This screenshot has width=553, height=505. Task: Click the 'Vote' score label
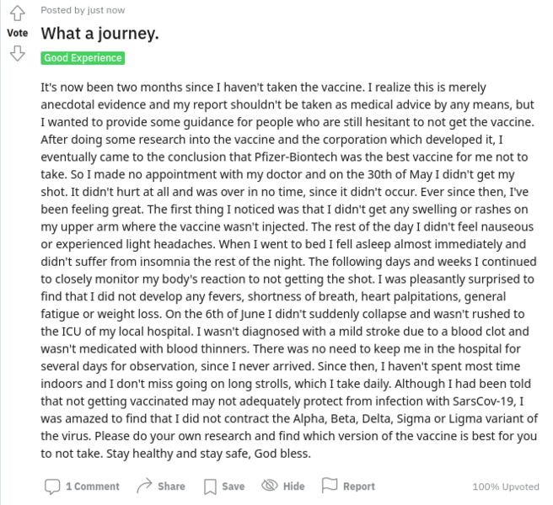[18, 33]
